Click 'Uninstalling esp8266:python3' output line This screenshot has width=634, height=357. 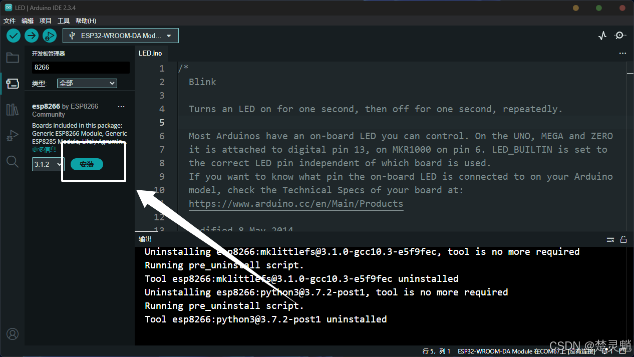[327, 292]
